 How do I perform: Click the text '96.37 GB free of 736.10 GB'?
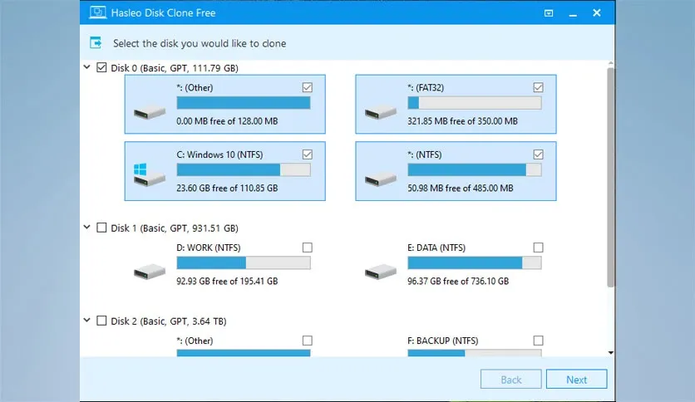(x=458, y=281)
